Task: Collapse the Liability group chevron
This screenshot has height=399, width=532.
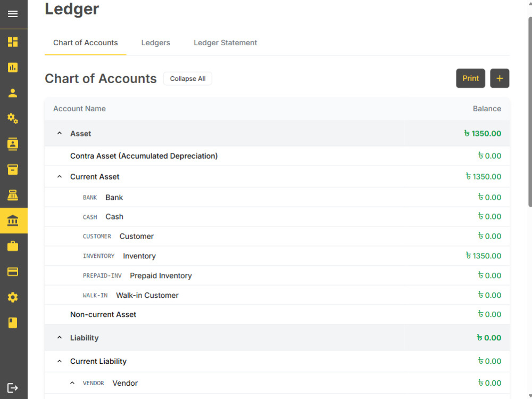Action: click(60, 338)
